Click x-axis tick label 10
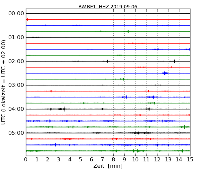The width and height of the screenshot is (216, 173). (135, 160)
